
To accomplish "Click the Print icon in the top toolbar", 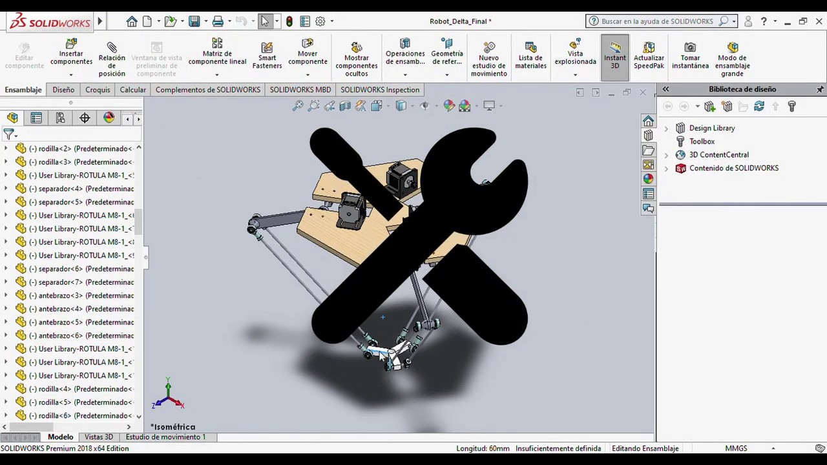I will tap(218, 21).
